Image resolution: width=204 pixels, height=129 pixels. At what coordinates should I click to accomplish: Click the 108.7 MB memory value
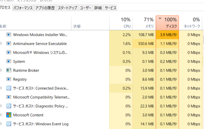(146, 35)
